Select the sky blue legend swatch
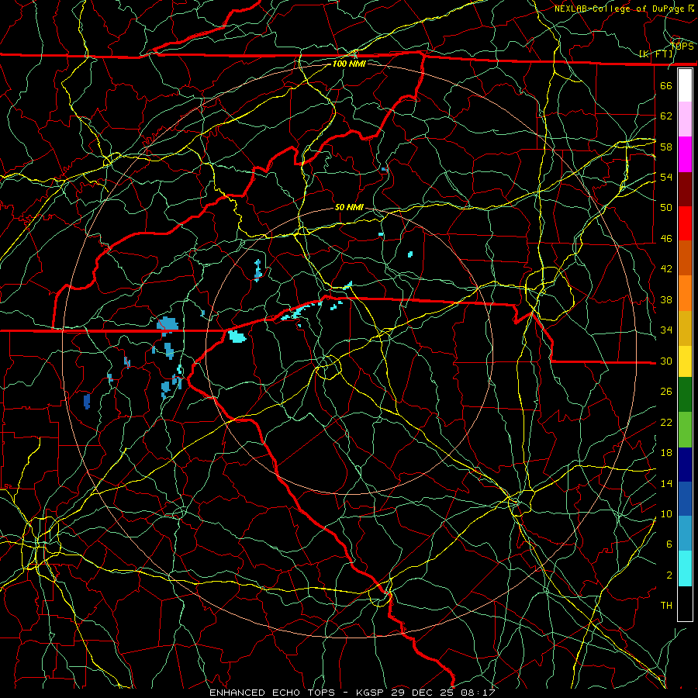Image resolution: width=698 pixels, height=698 pixels. point(685,534)
